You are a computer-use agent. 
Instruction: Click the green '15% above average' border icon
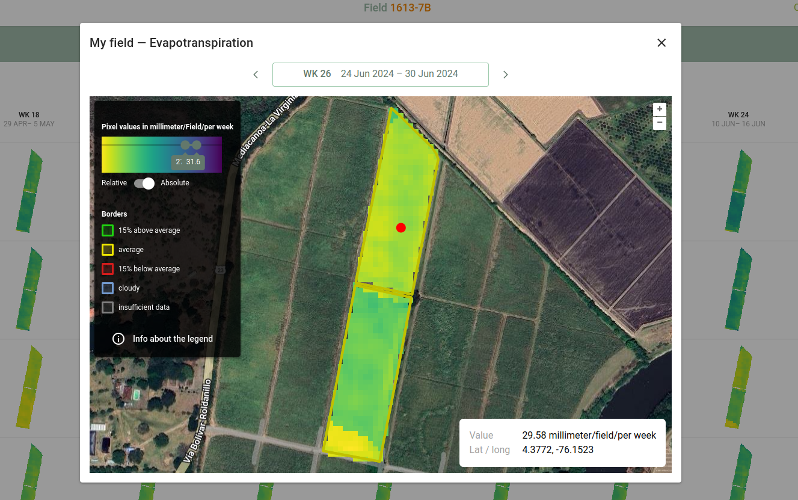[x=107, y=230]
